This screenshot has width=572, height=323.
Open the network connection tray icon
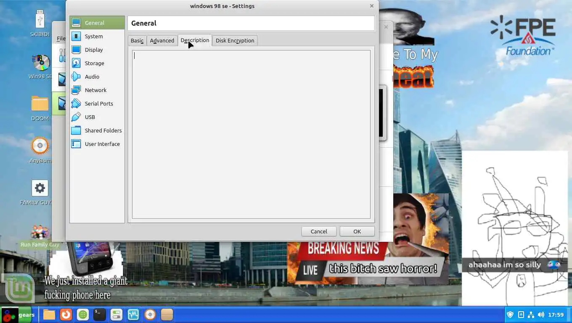[531, 315]
